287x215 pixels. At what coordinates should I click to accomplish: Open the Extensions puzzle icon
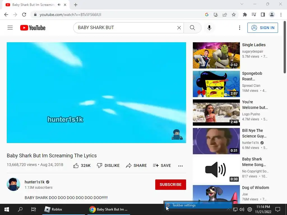click(245, 15)
